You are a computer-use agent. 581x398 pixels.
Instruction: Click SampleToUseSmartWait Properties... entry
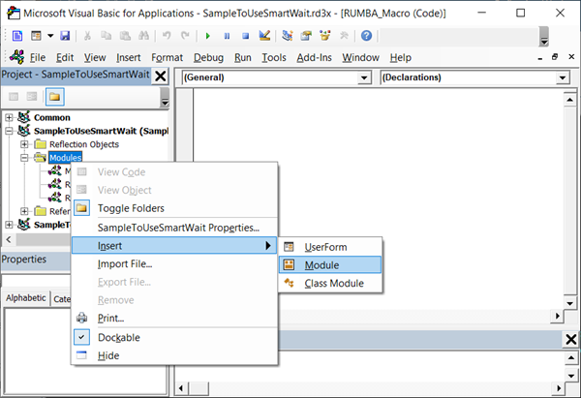click(x=178, y=228)
